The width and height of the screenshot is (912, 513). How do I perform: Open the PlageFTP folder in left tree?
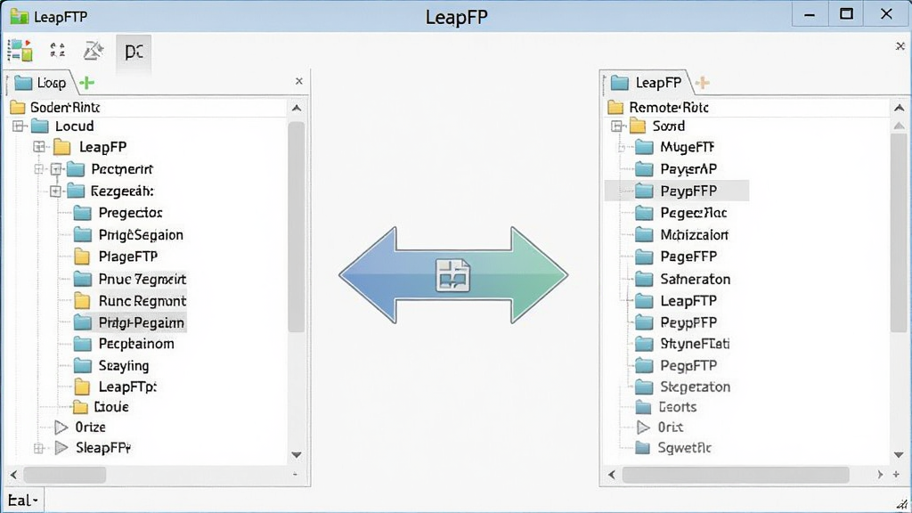click(116, 256)
